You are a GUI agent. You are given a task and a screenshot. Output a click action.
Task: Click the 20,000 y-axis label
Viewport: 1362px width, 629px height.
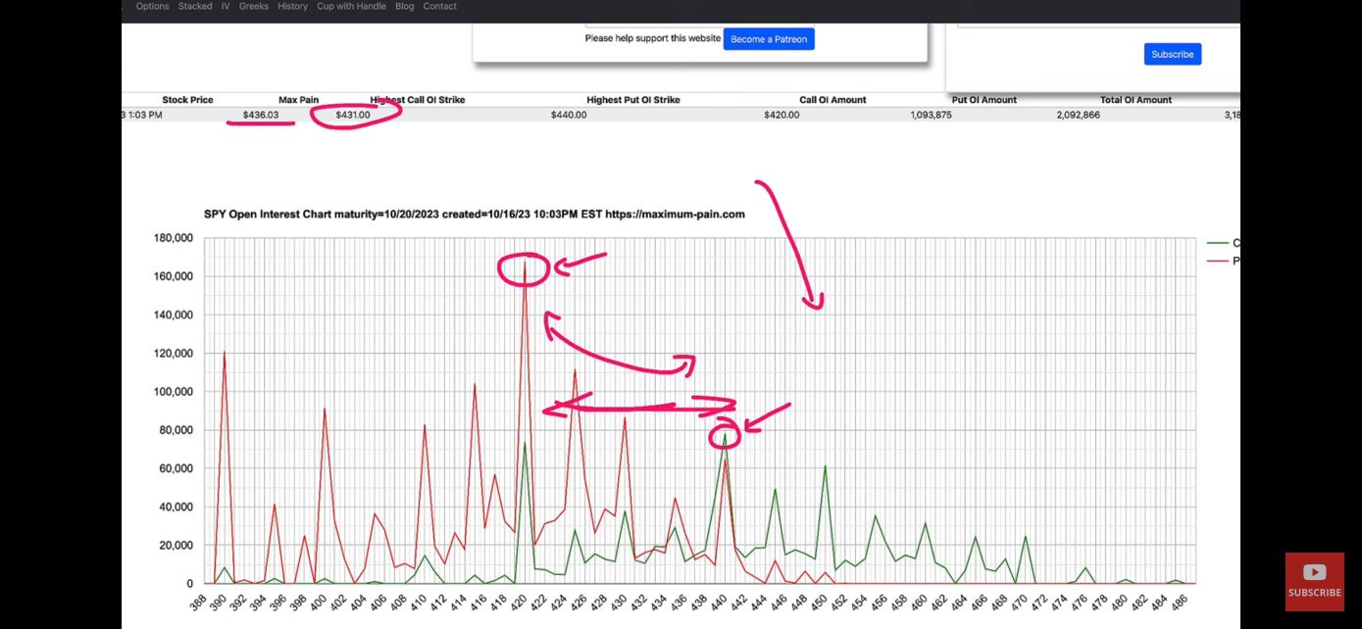tap(177, 545)
